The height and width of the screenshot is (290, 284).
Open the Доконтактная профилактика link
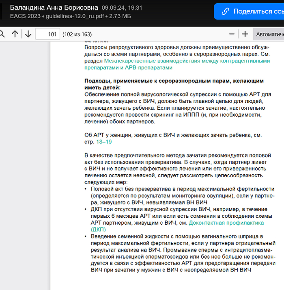pos(226,223)
